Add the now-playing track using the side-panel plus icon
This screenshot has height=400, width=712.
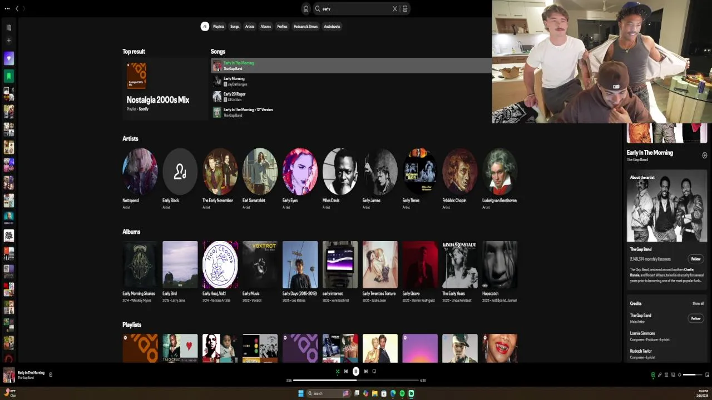[x=704, y=156]
